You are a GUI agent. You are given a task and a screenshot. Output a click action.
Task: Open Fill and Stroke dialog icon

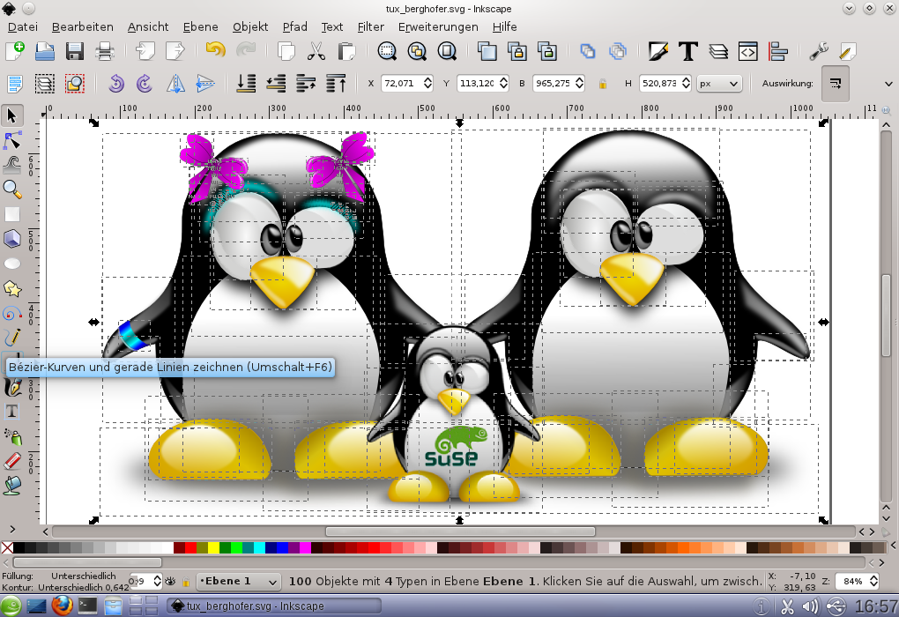(x=658, y=51)
